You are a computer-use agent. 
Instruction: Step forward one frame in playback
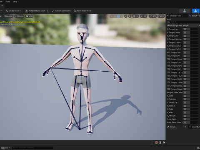164,142
